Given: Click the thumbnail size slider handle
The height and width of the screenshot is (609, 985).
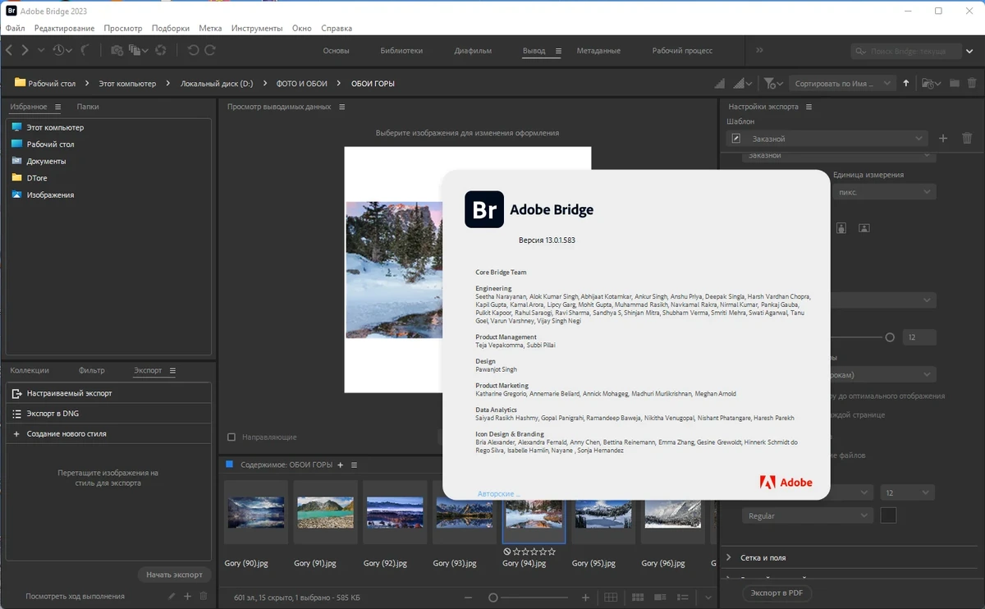Looking at the screenshot, I should click(x=493, y=598).
